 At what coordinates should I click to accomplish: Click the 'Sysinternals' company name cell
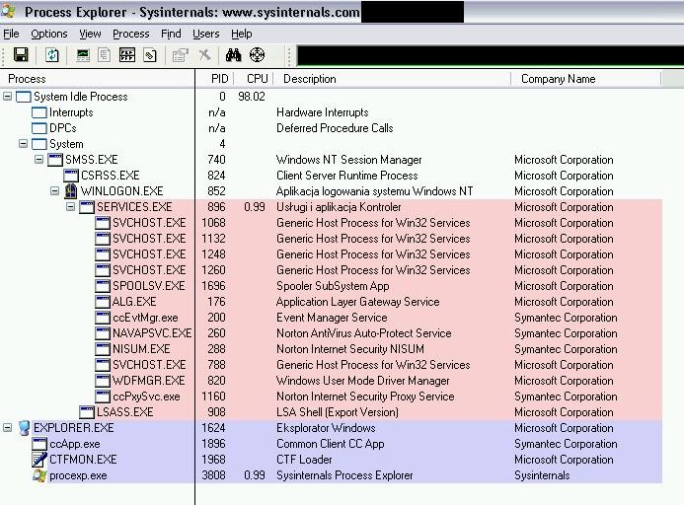click(542, 475)
